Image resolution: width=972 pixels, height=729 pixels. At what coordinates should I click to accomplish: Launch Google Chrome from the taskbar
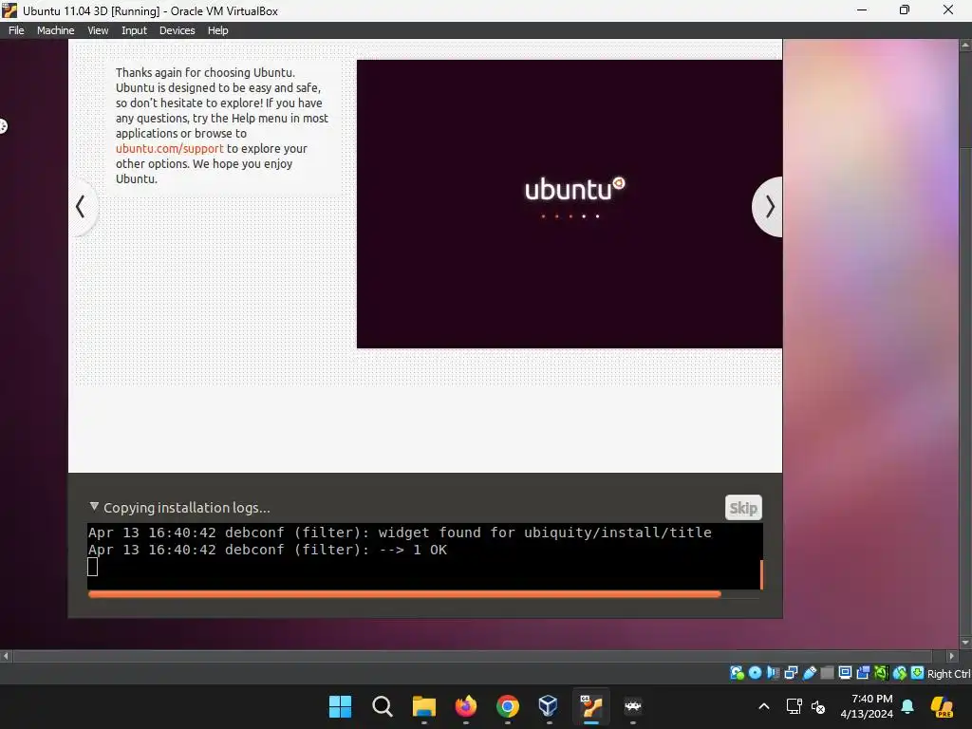pyautogui.click(x=508, y=706)
